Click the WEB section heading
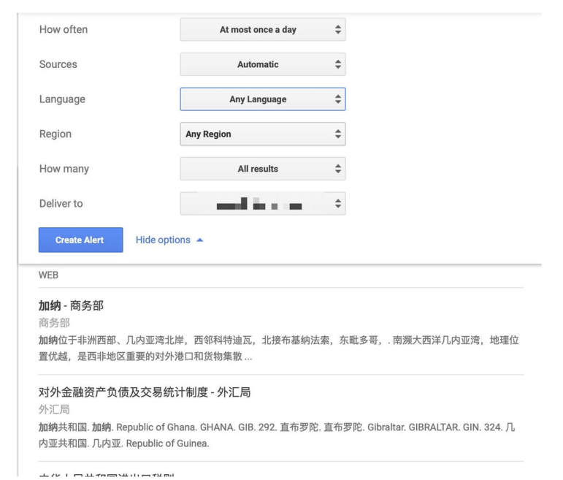Viewport: 563px width, 480px height. (x=48, y=275)
